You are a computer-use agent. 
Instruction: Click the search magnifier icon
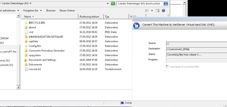pos(166,4)
